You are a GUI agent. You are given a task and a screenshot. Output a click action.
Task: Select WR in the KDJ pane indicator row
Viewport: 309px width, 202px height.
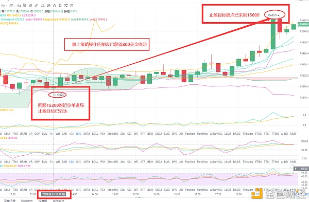[x=58, y=162]
